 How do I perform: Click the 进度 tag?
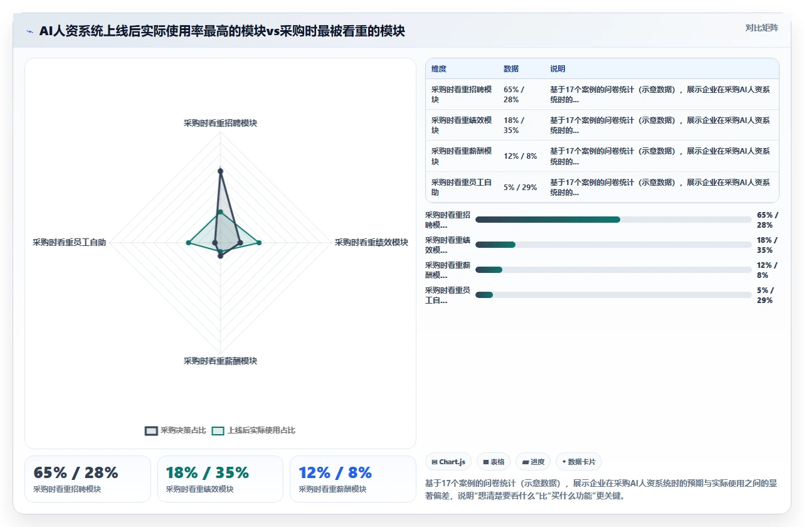pyautogui.click(x=533, y=462)
